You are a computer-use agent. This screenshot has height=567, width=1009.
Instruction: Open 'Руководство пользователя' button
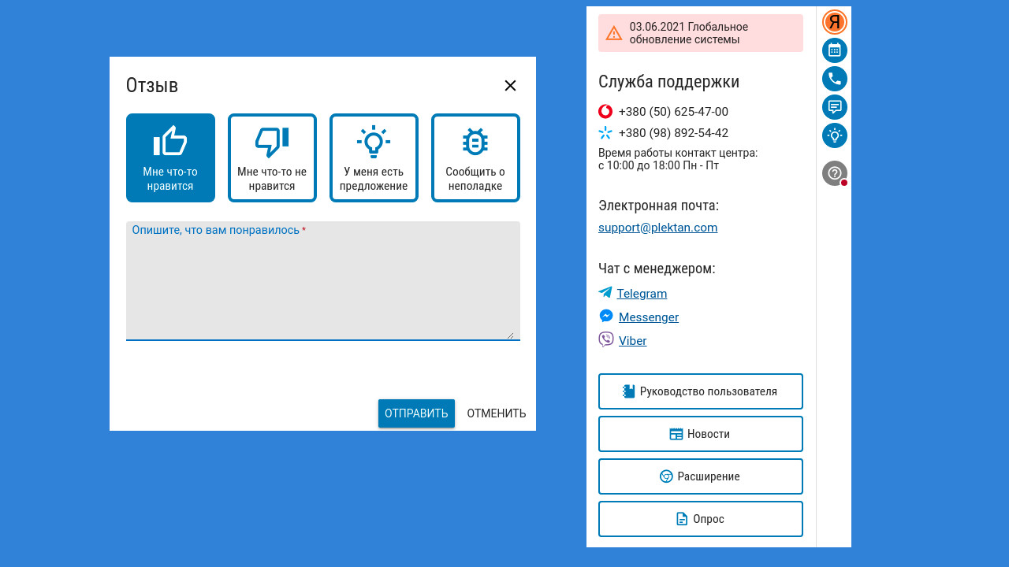(701, 391)
